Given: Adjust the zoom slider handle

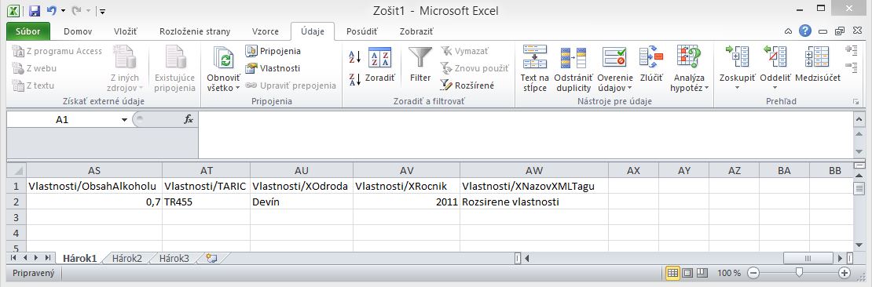Looking at the screenshot, I should point(799,272).
